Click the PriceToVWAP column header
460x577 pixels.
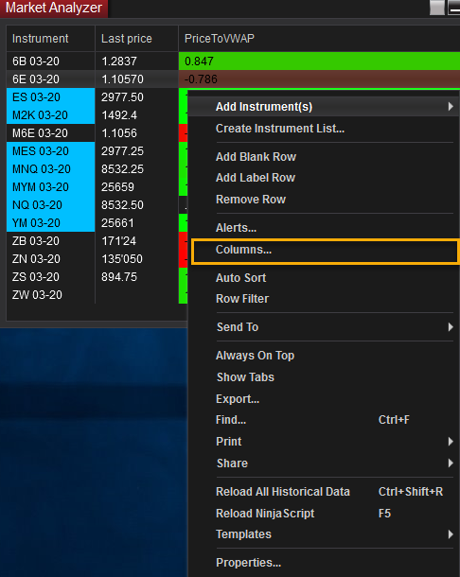coord(319,39)
